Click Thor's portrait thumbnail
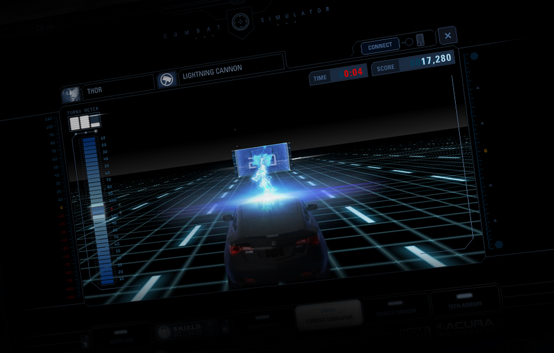The image size is (554, 353). pos(70,94)
